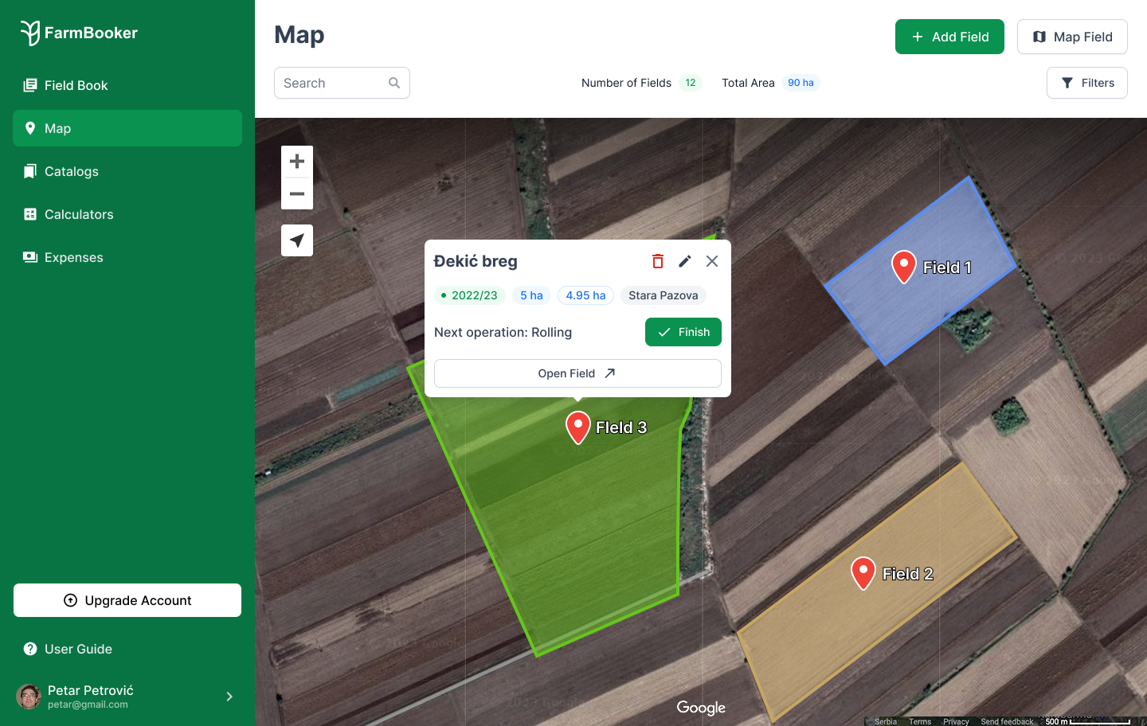The width and height of the screenshot is (1147, 726).
Task: Zoom out on the map
Action: 297,193
